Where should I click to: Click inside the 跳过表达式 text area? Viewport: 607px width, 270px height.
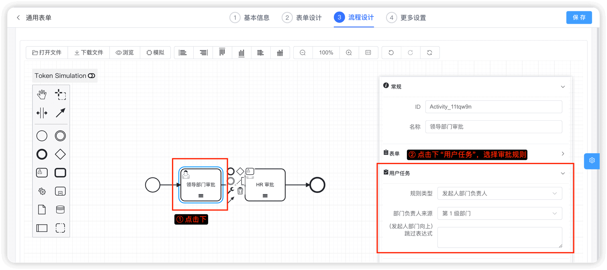coord(499,237)
